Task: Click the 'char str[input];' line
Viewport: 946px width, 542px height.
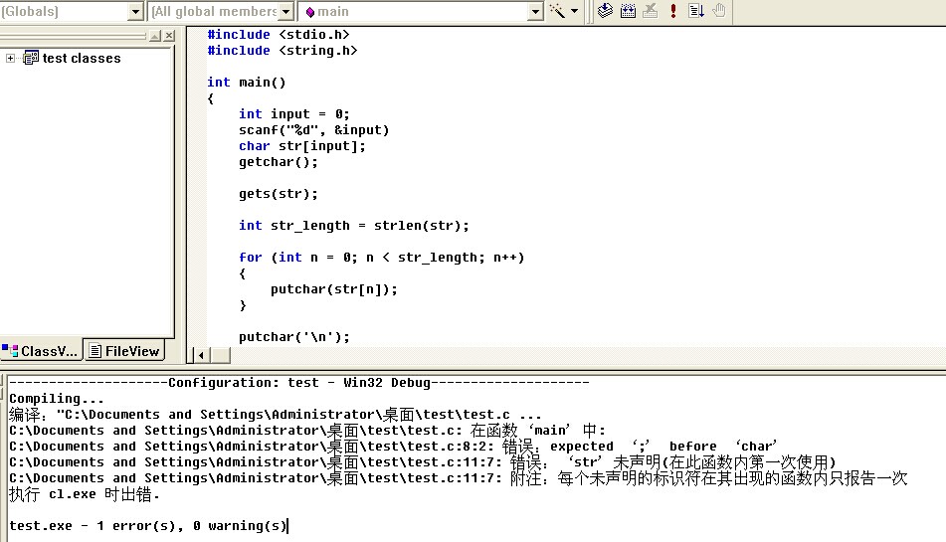Action: pyautogui.click(x=301, y=146)
